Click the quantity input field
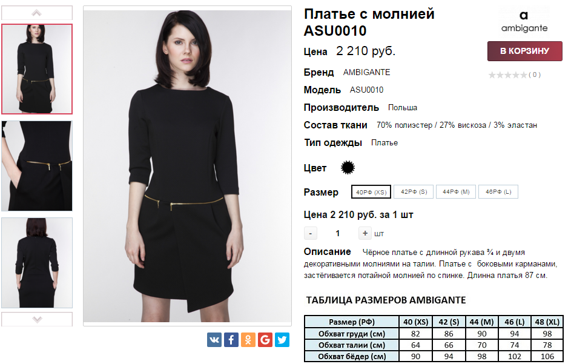This screenshot has height=364, width=571. [x=338, y=233]
